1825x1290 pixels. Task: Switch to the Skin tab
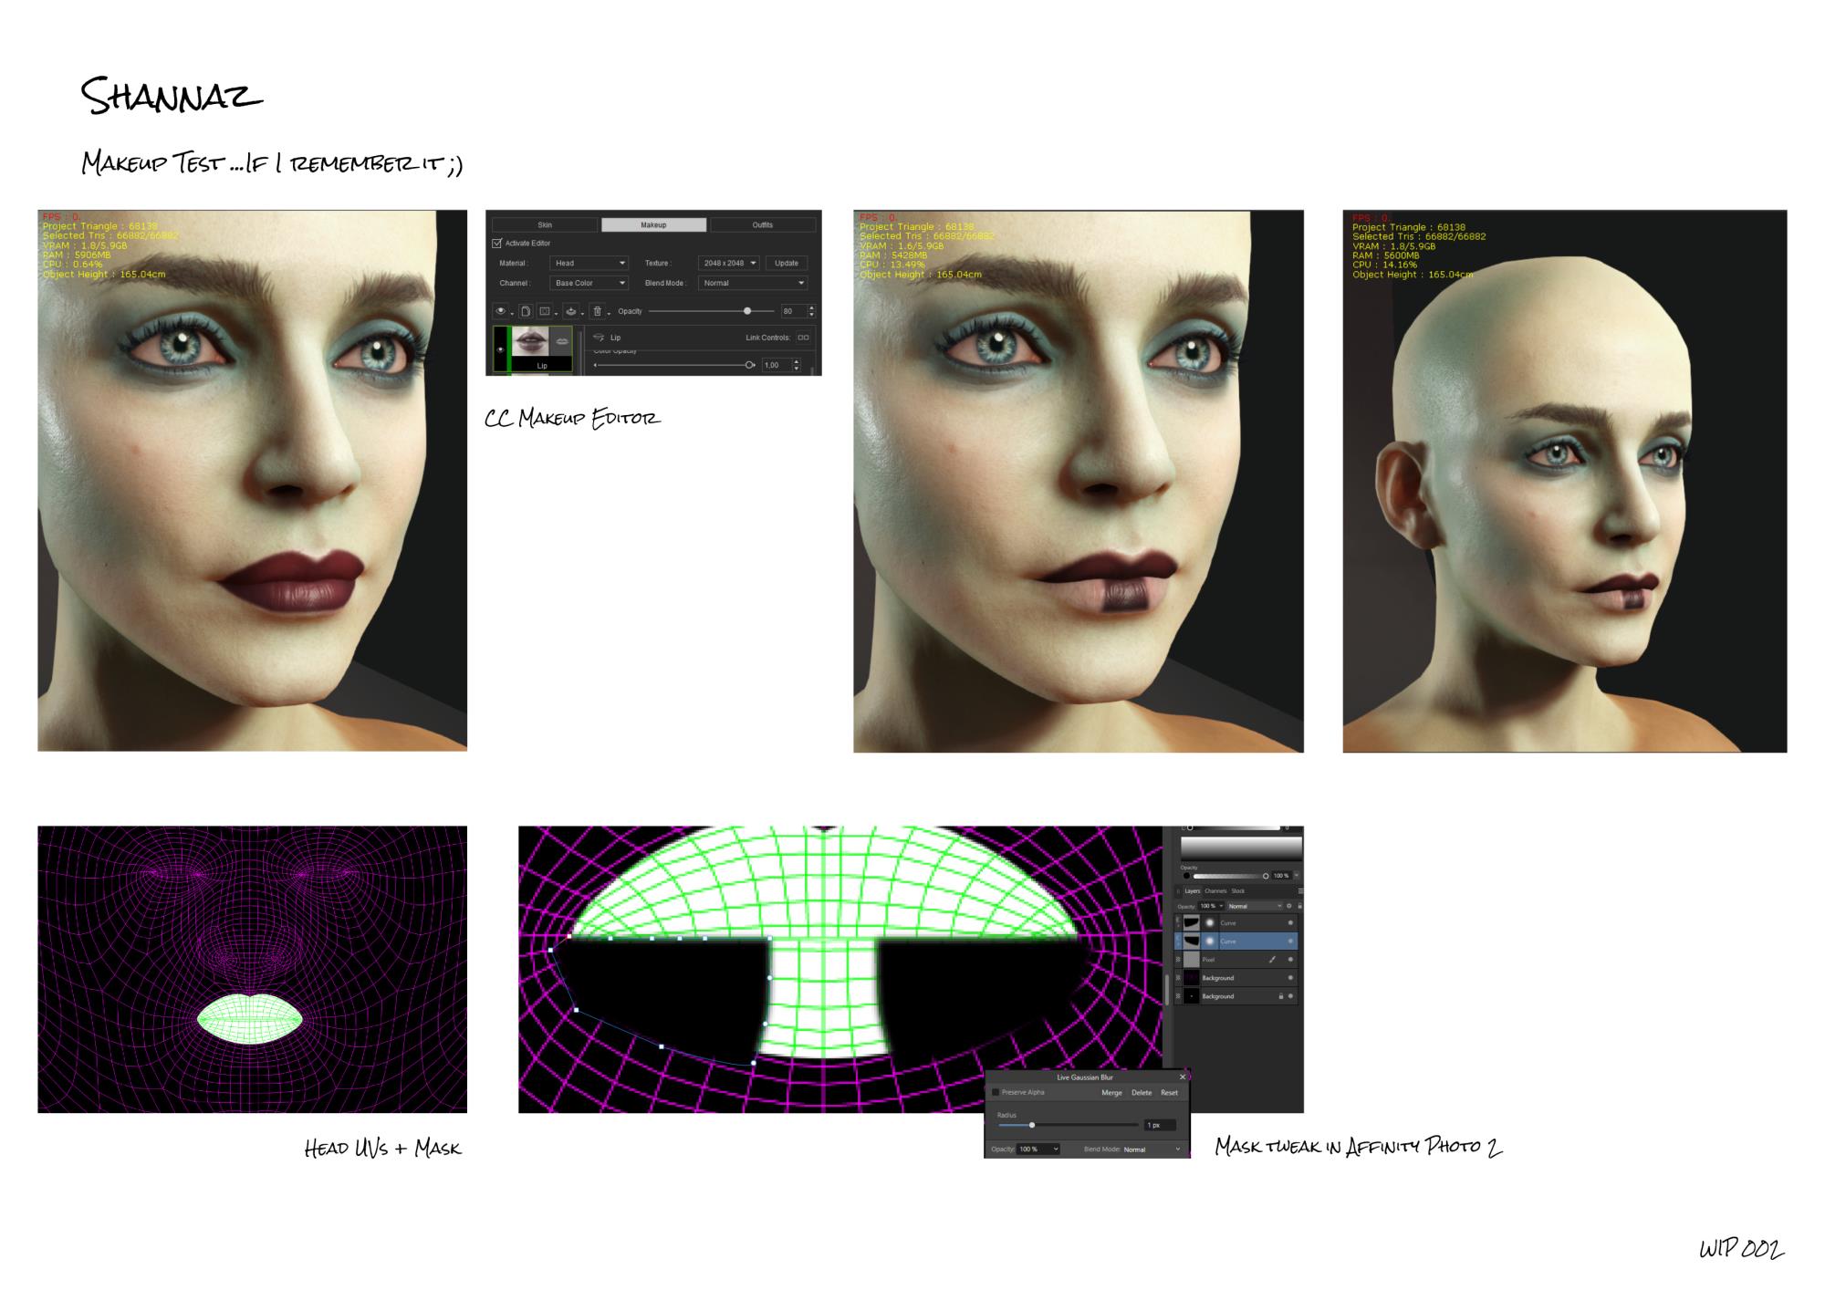(545, 224)
